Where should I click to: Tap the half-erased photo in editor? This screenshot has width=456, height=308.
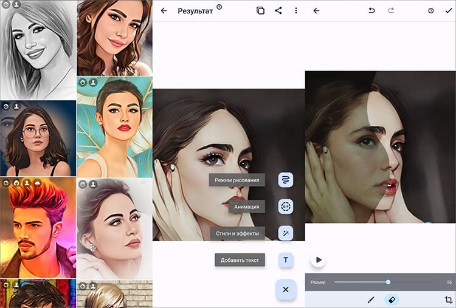[x=381, y=147]
